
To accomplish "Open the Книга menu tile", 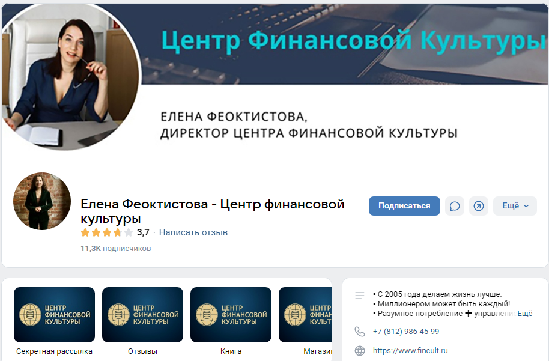I will (231, 321).
